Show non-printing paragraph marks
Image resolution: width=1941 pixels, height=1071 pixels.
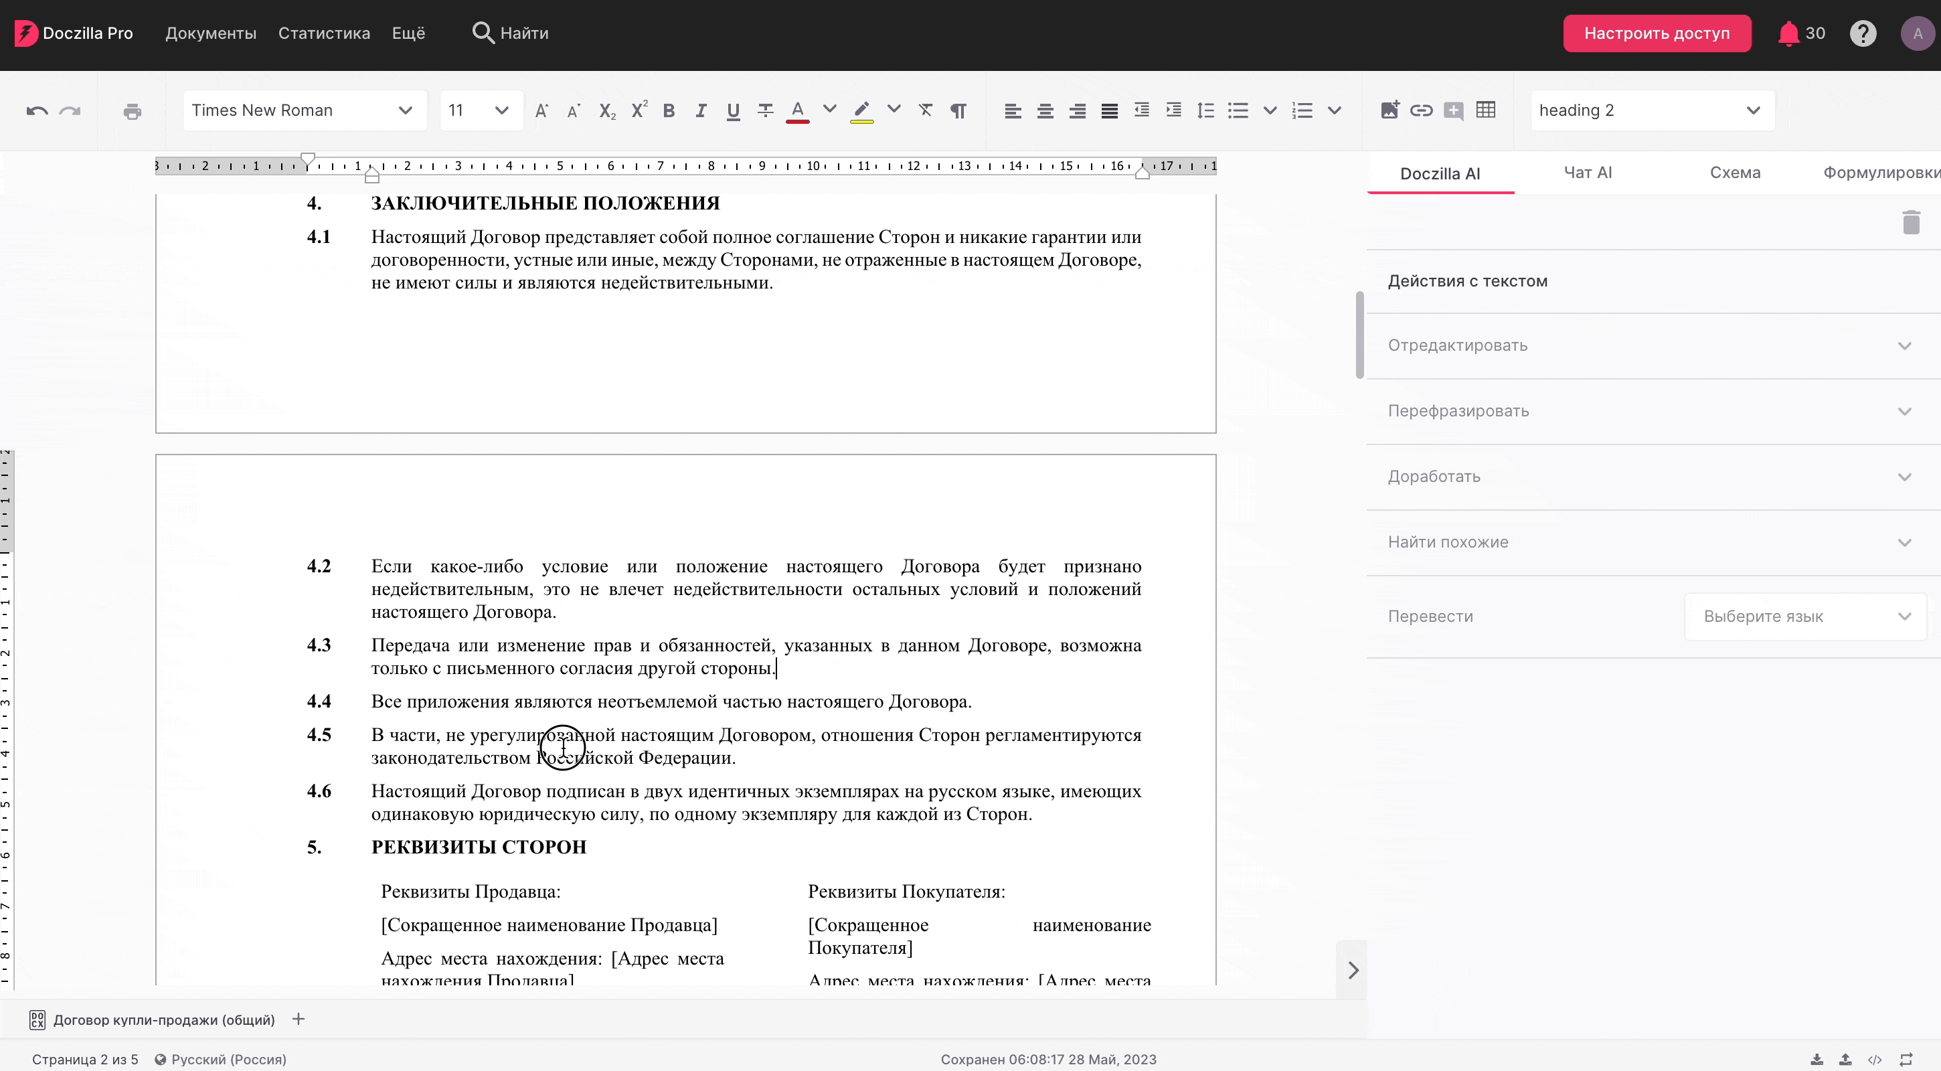(958, 111)
